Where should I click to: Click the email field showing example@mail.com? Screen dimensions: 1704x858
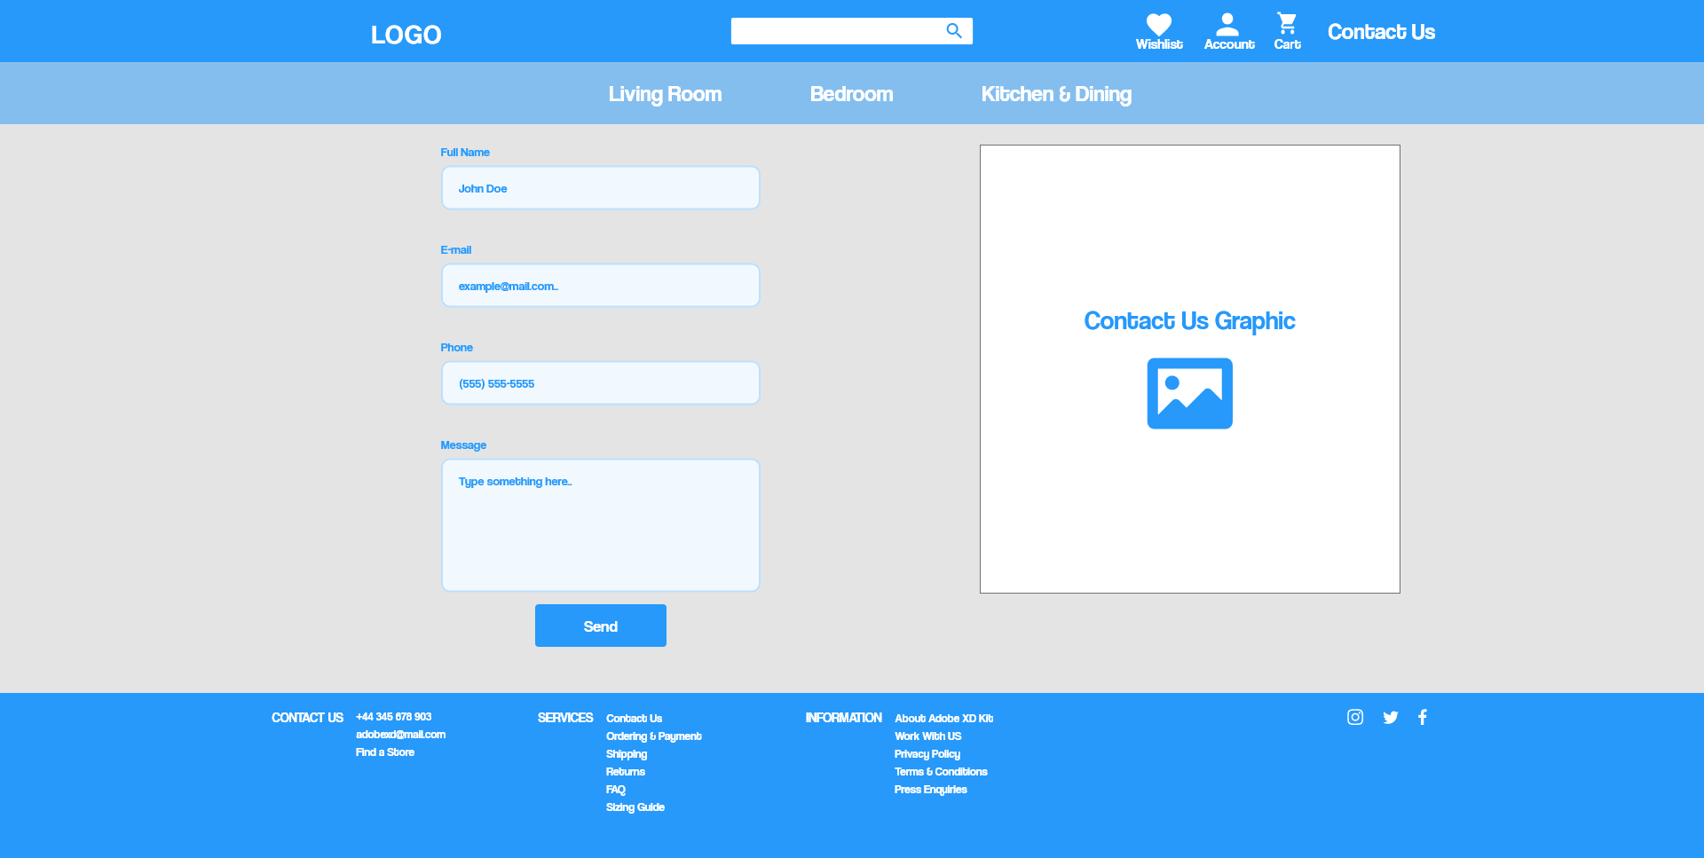click(600, 285)
